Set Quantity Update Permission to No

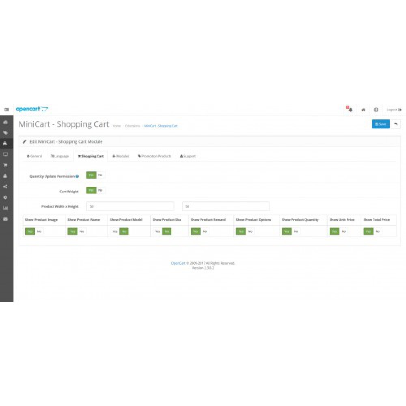coord(100,175)
